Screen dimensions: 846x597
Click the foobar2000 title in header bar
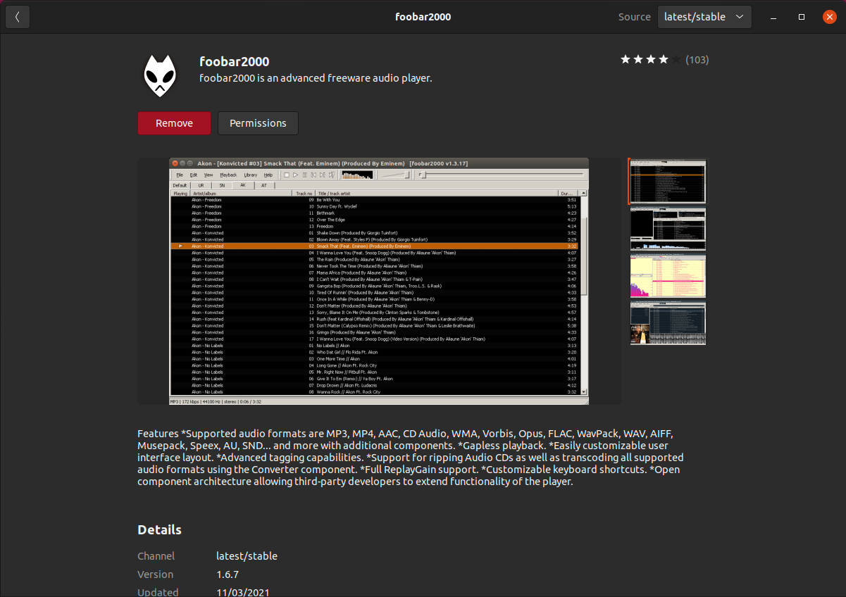pos(423,17)
